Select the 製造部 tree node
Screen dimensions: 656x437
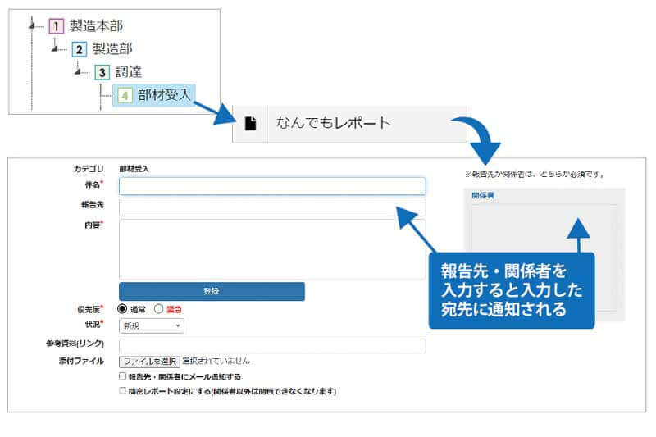112,49
